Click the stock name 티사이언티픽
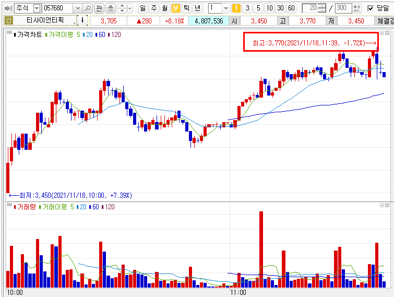 [45, 20]
